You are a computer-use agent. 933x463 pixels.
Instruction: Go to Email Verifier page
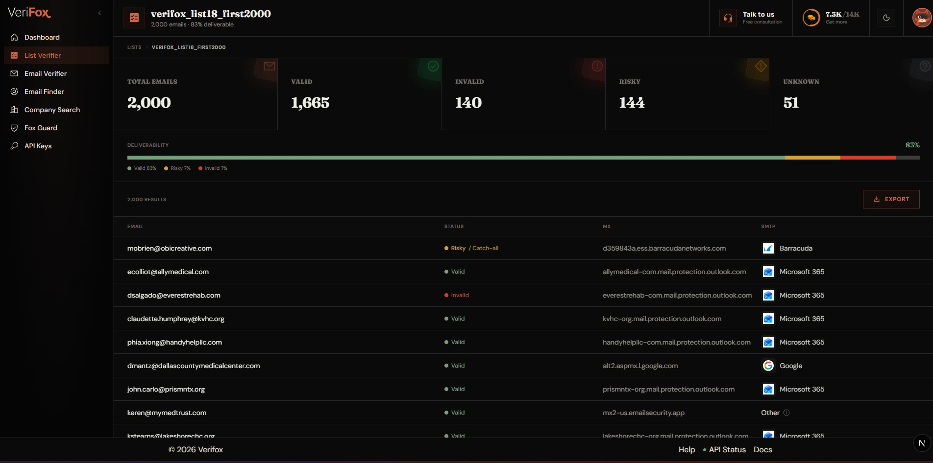(x=56, y=73)
